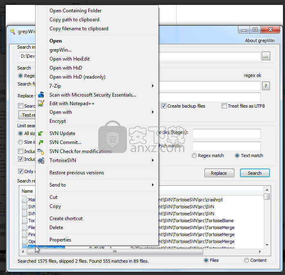The height and width of the screenshot is (275, 285).
Task: Choose Open with HxD (readonly)
Action: (x=77, y=77)
